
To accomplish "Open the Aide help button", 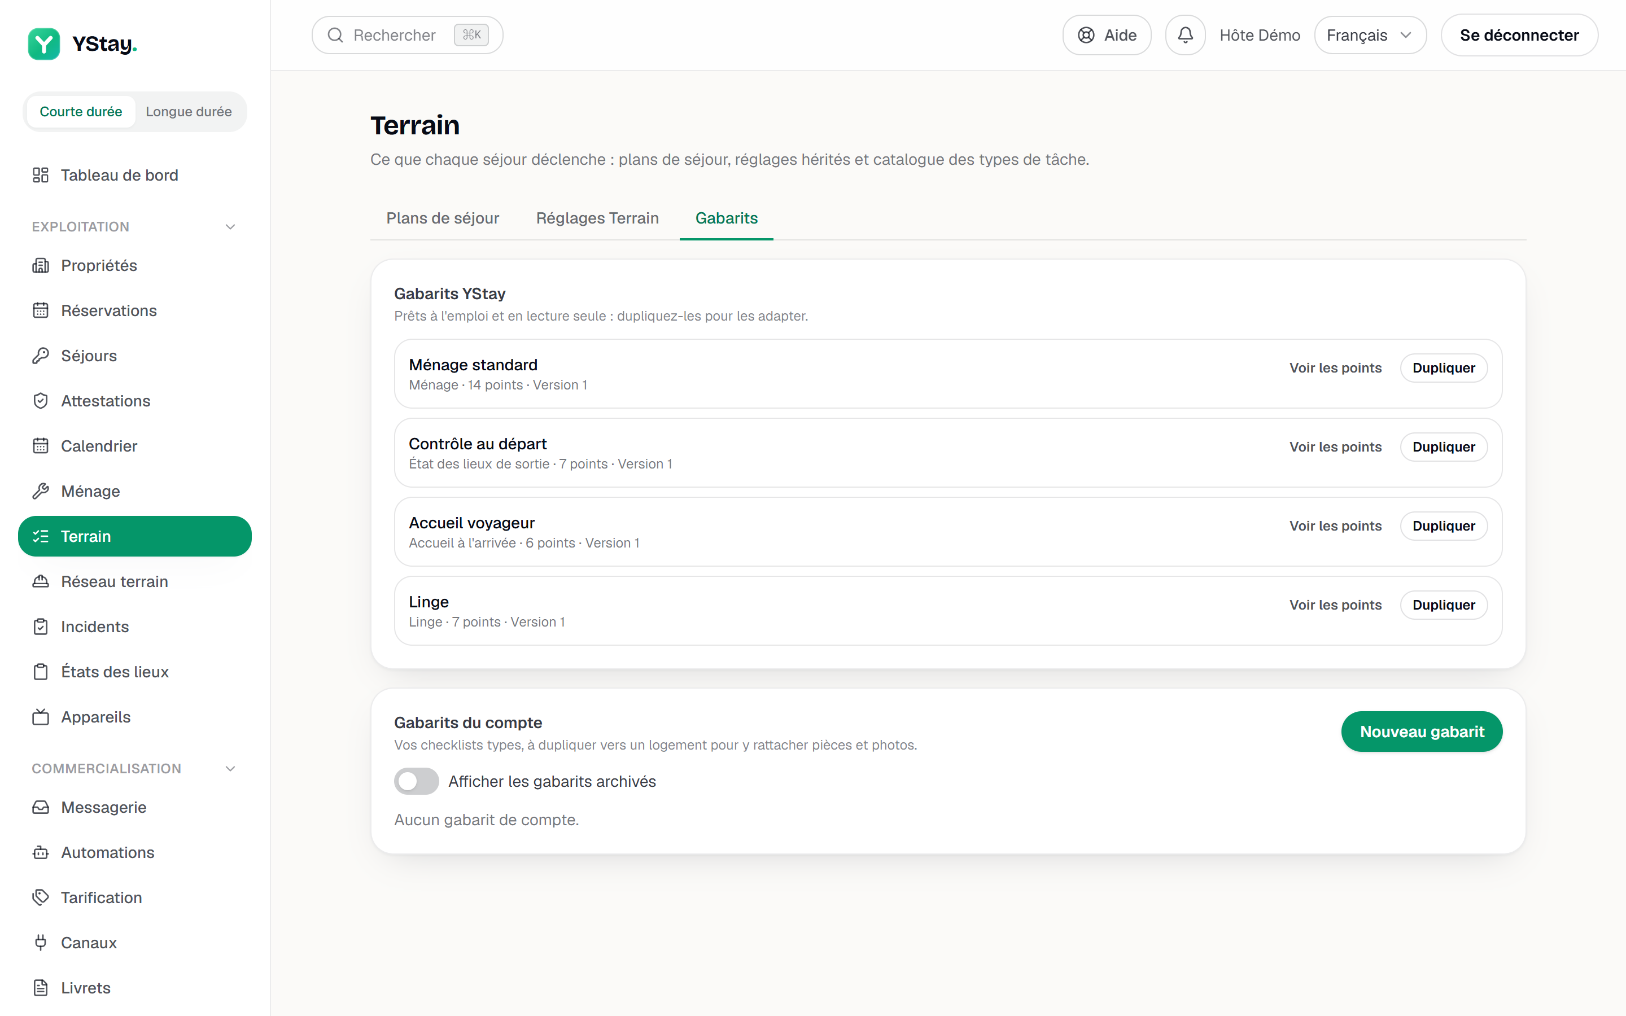I will point(1107,35).
